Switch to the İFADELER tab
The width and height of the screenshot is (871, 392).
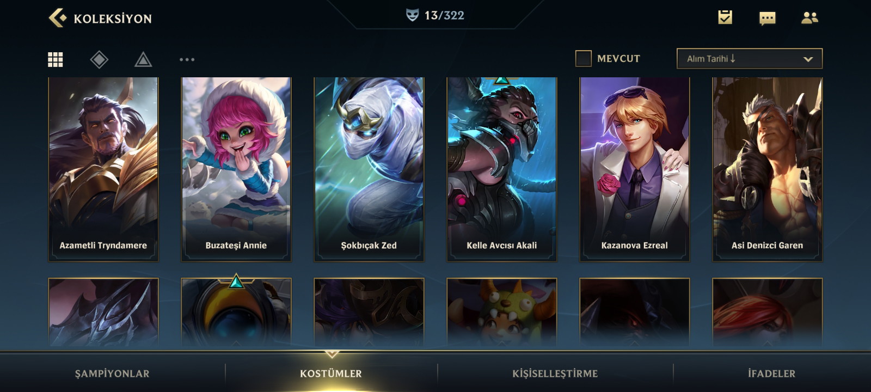(771, 373)
